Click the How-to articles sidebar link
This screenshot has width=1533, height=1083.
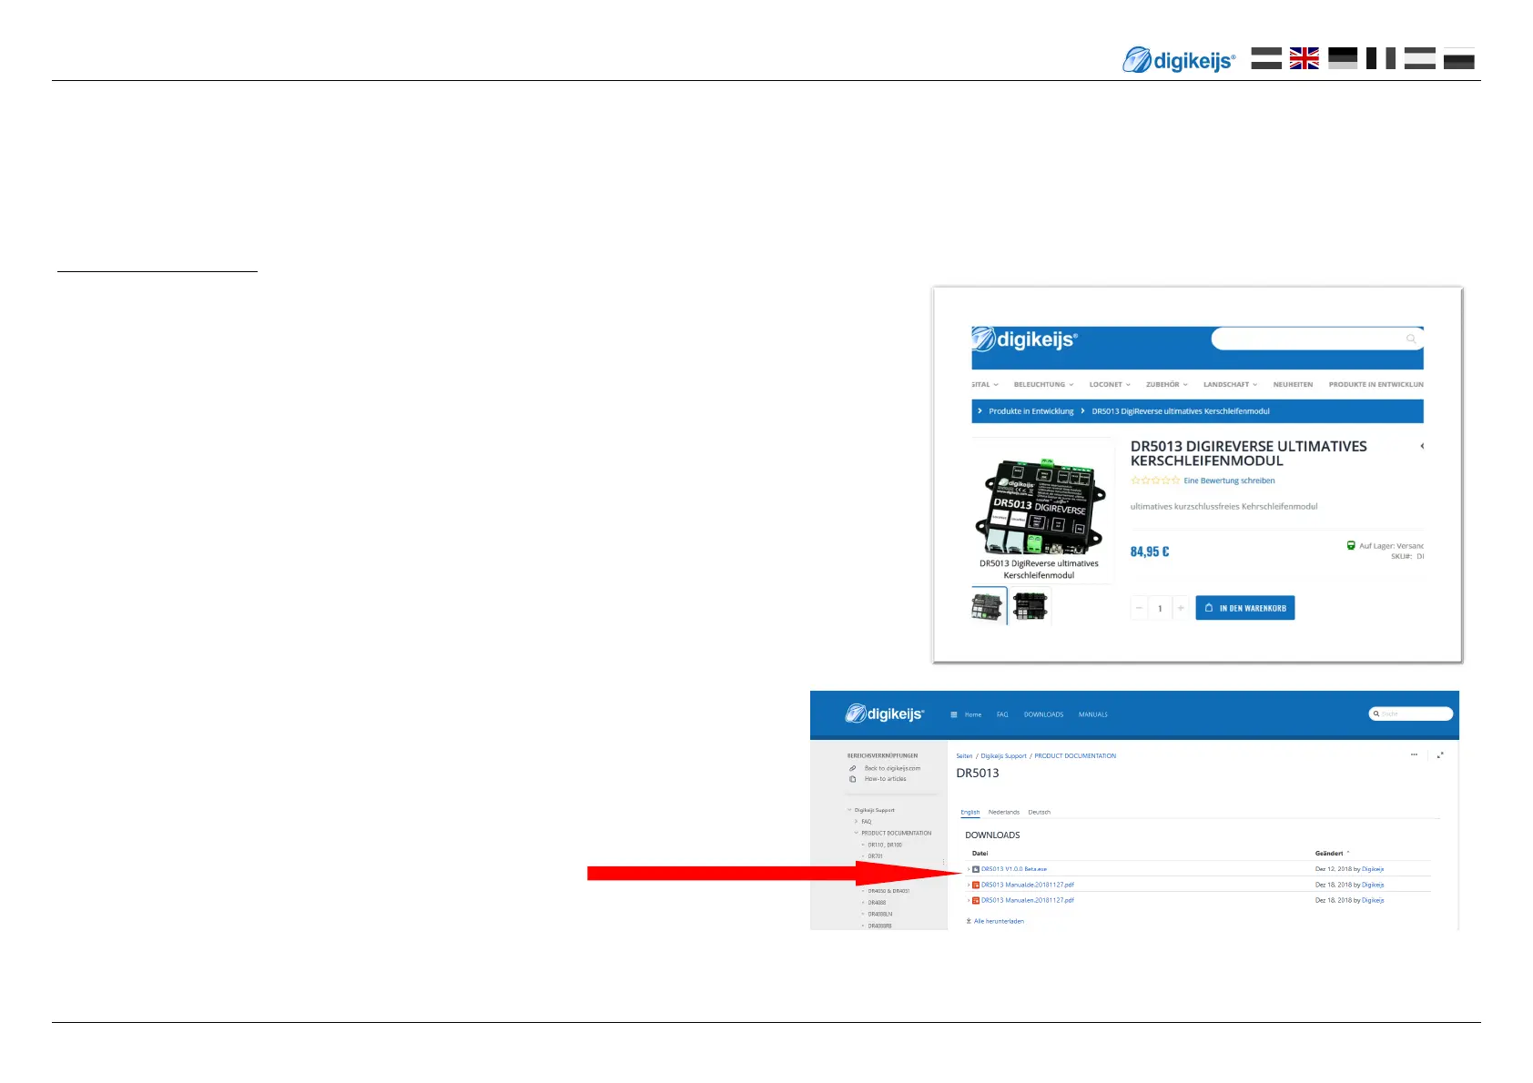click(885, 779)
